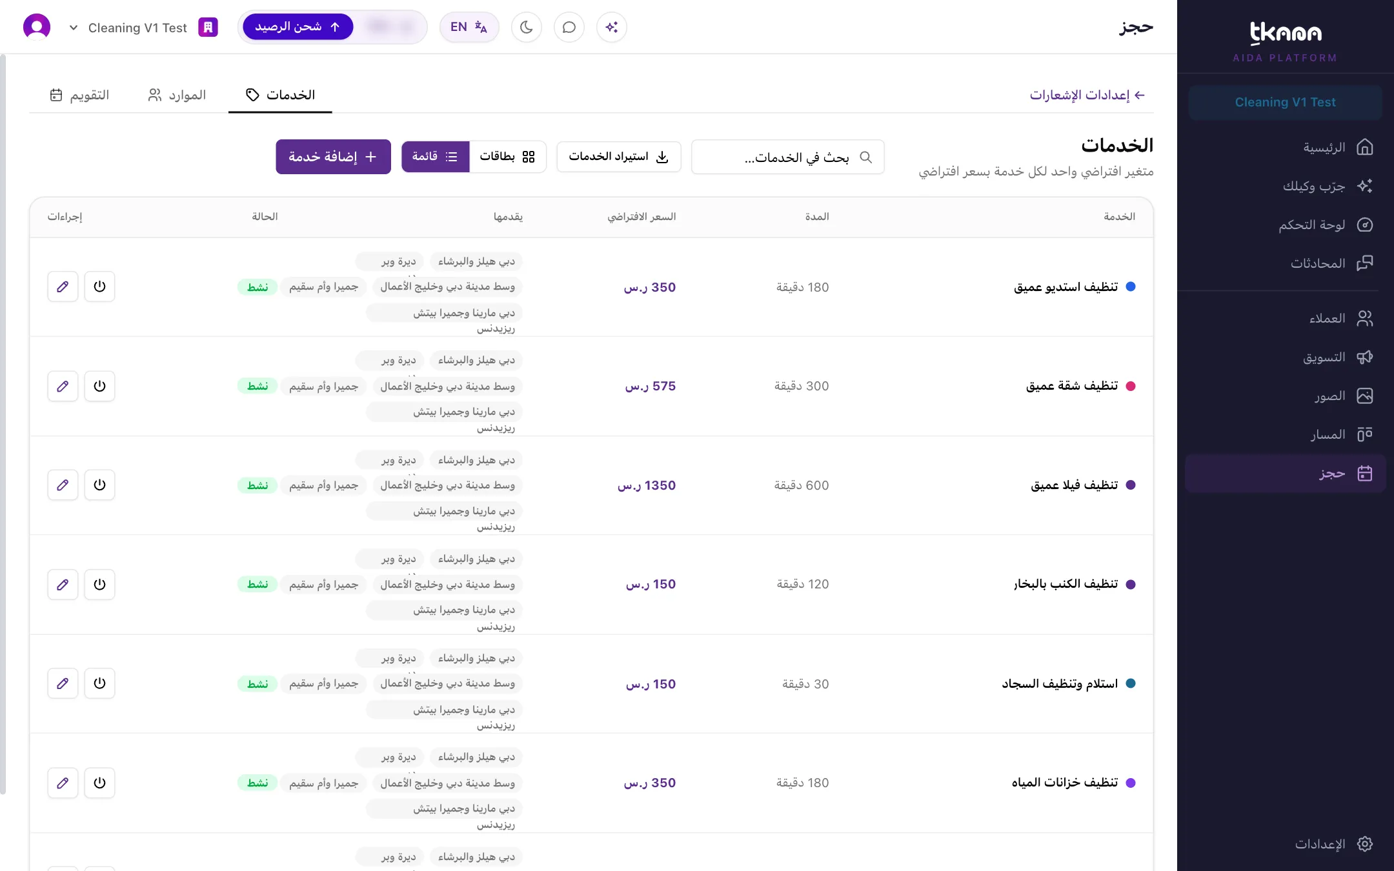Click the استيراد الخدمات import services button
Image resolution: width=1394 pixels, height=871 pixels.
pos(619,157)
